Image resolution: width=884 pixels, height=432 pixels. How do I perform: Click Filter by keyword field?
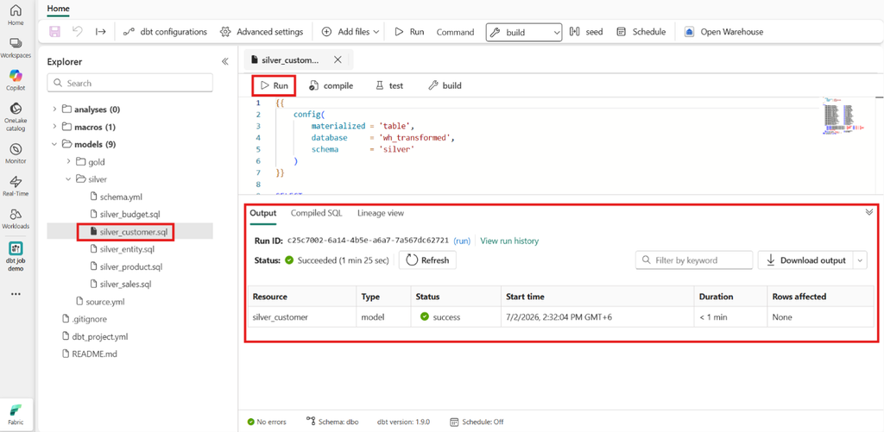694,260
